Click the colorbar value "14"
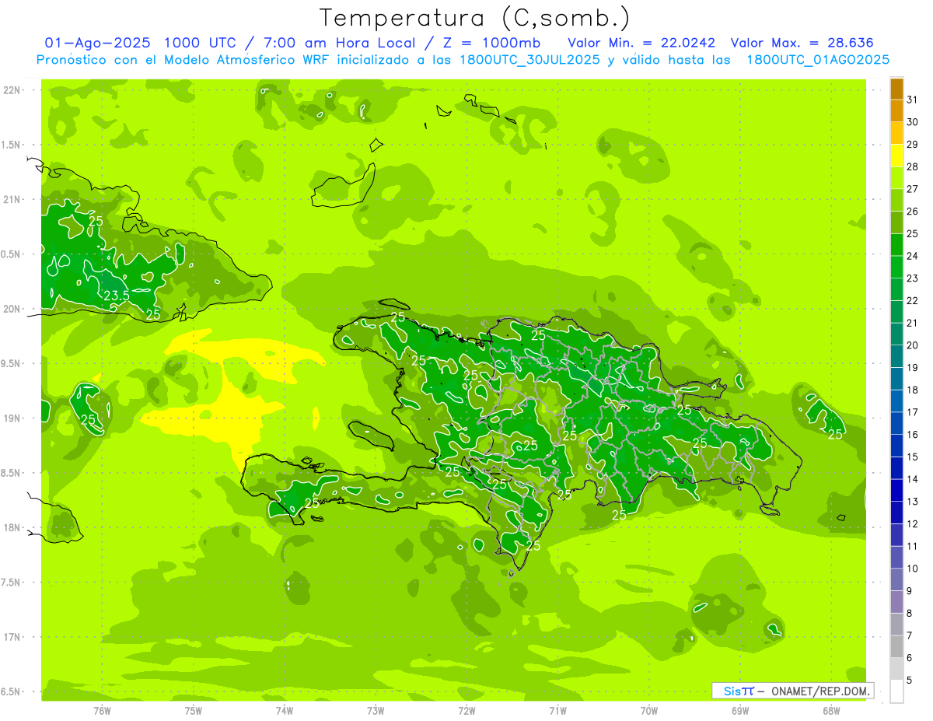The width and height of the screenshot is (933, 721). pyautogui.click(x=913, y=479)
